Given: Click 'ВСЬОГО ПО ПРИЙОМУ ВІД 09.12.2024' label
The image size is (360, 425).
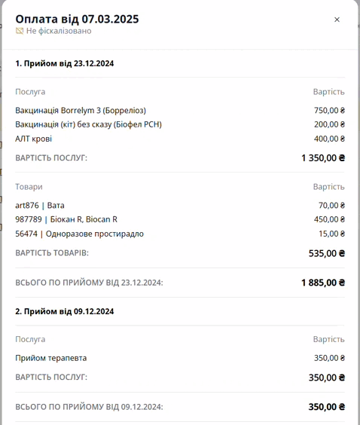Looking at the screenshot, I should (89, 407).
